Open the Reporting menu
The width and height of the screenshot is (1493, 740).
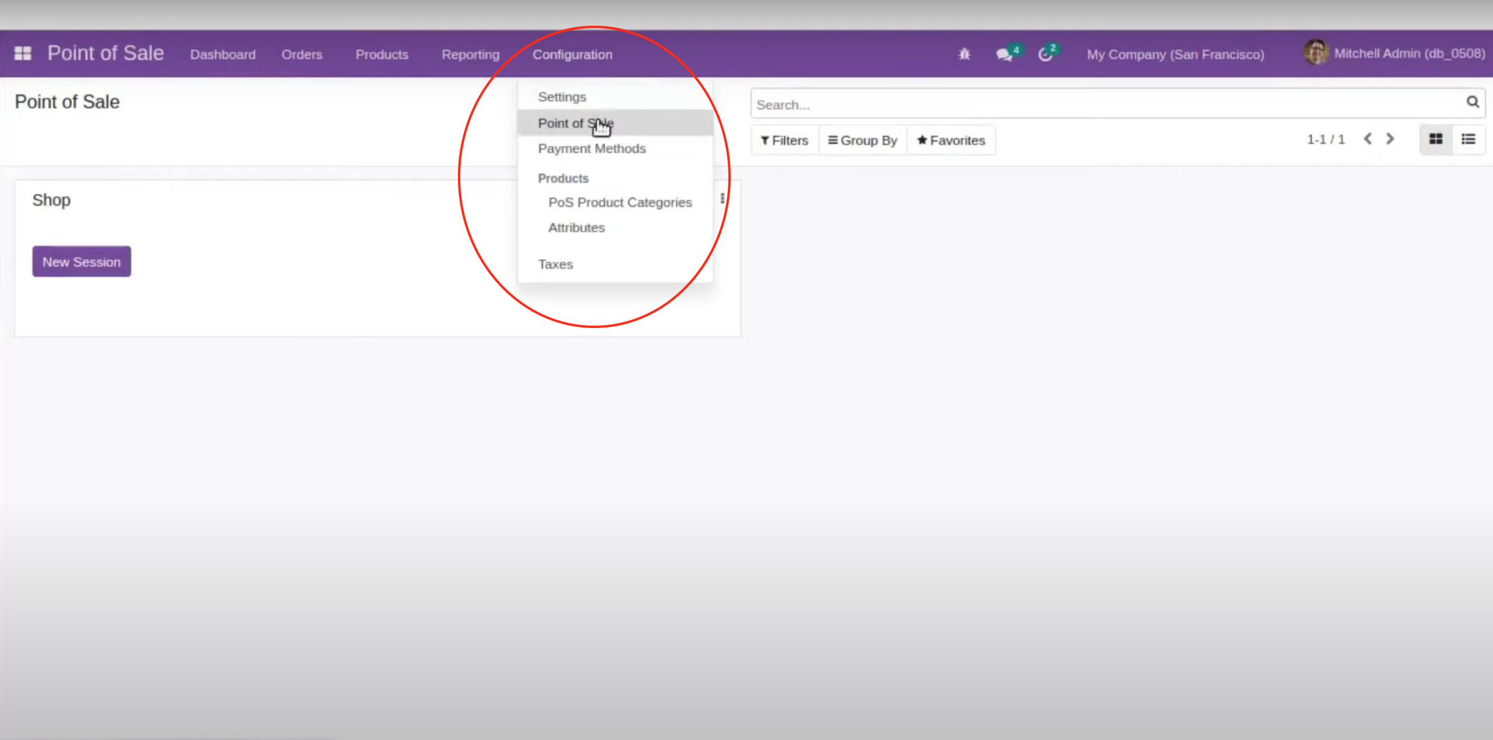(470, 54)
